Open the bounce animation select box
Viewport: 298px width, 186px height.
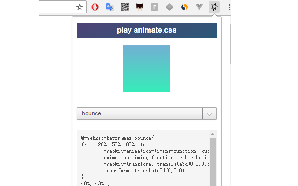(147, 113)
